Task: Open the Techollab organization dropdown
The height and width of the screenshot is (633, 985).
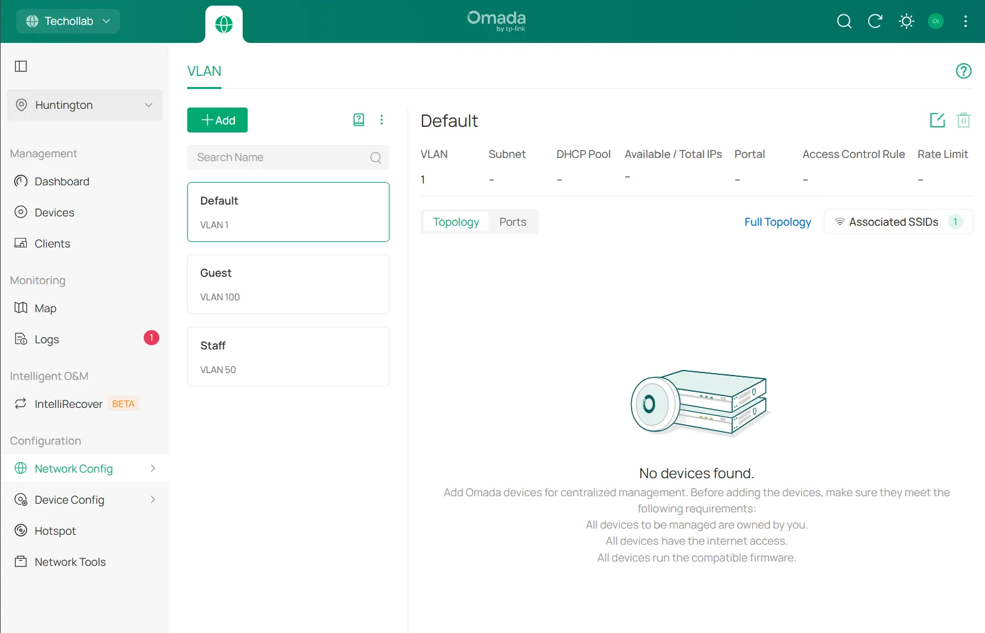Action: coord(68,21)
